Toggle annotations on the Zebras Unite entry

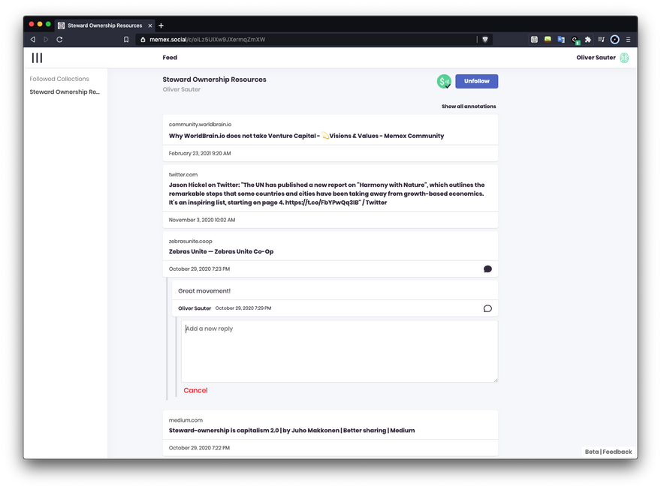point(487,269)
